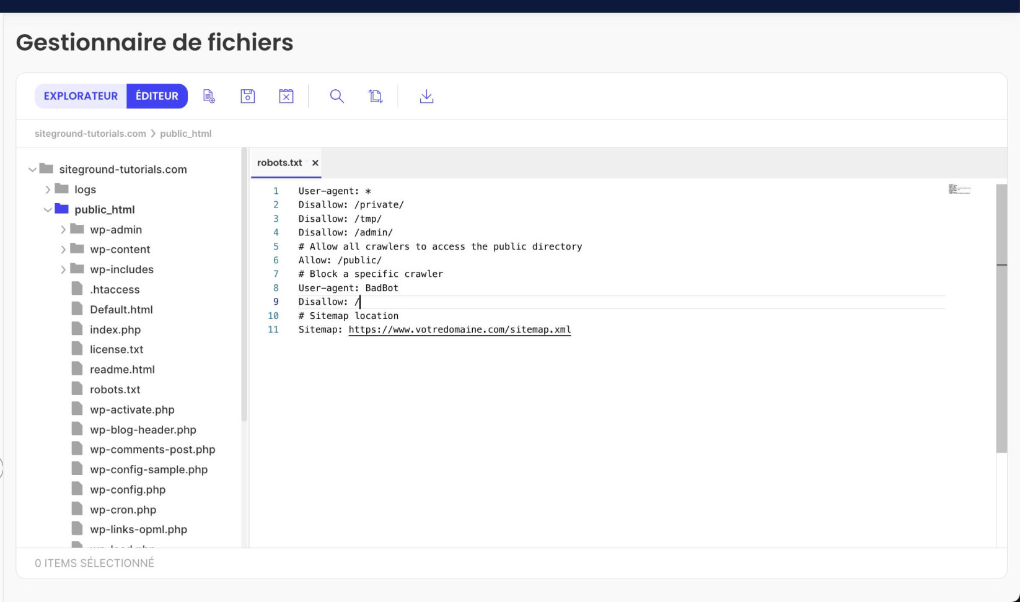Click the comment # Block a specific crawler
Viewport: 1020px width, 602px height.
click(x=371, y=274)
